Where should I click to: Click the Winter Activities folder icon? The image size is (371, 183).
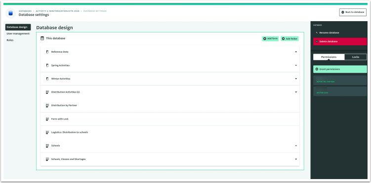pyautogui.click(x=47, y=79)
